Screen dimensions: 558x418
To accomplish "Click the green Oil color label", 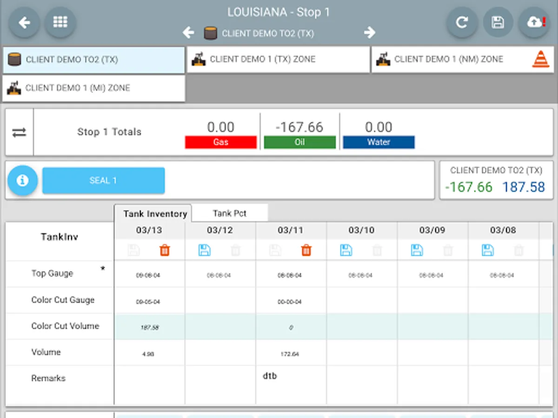I will (300, 143).
